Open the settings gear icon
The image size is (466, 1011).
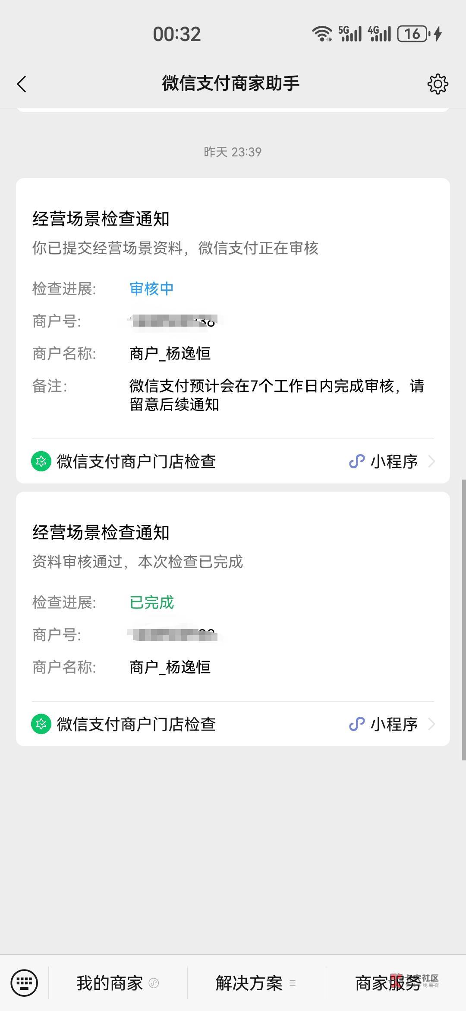coord(438,84)
